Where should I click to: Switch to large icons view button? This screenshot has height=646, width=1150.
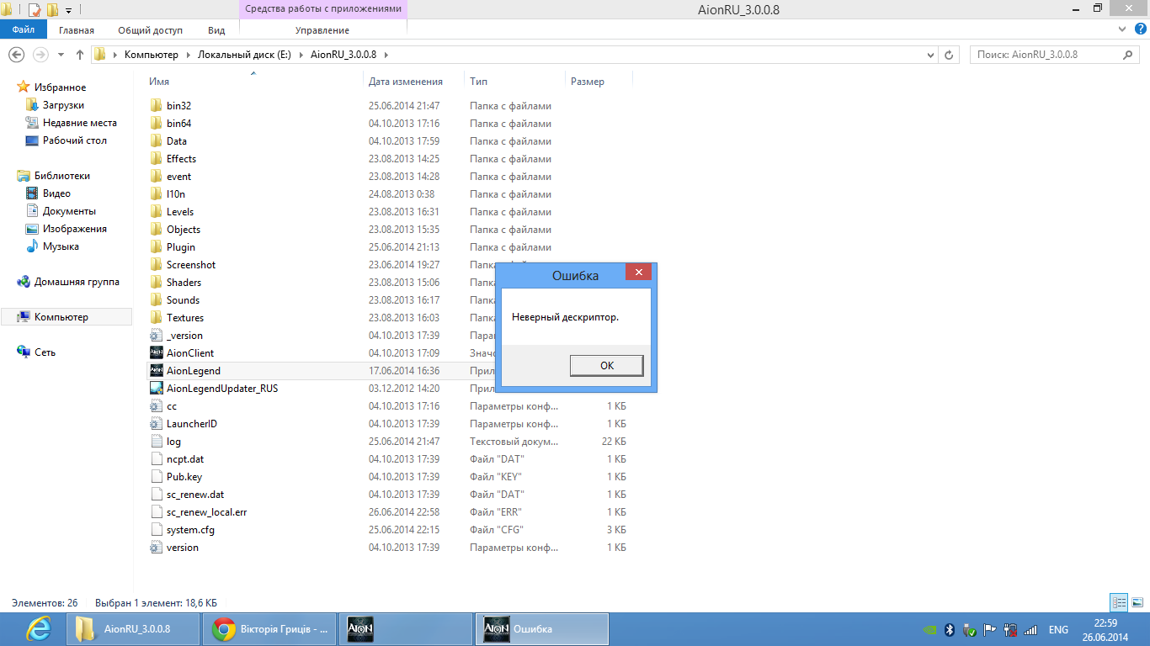click(1137, 603)
